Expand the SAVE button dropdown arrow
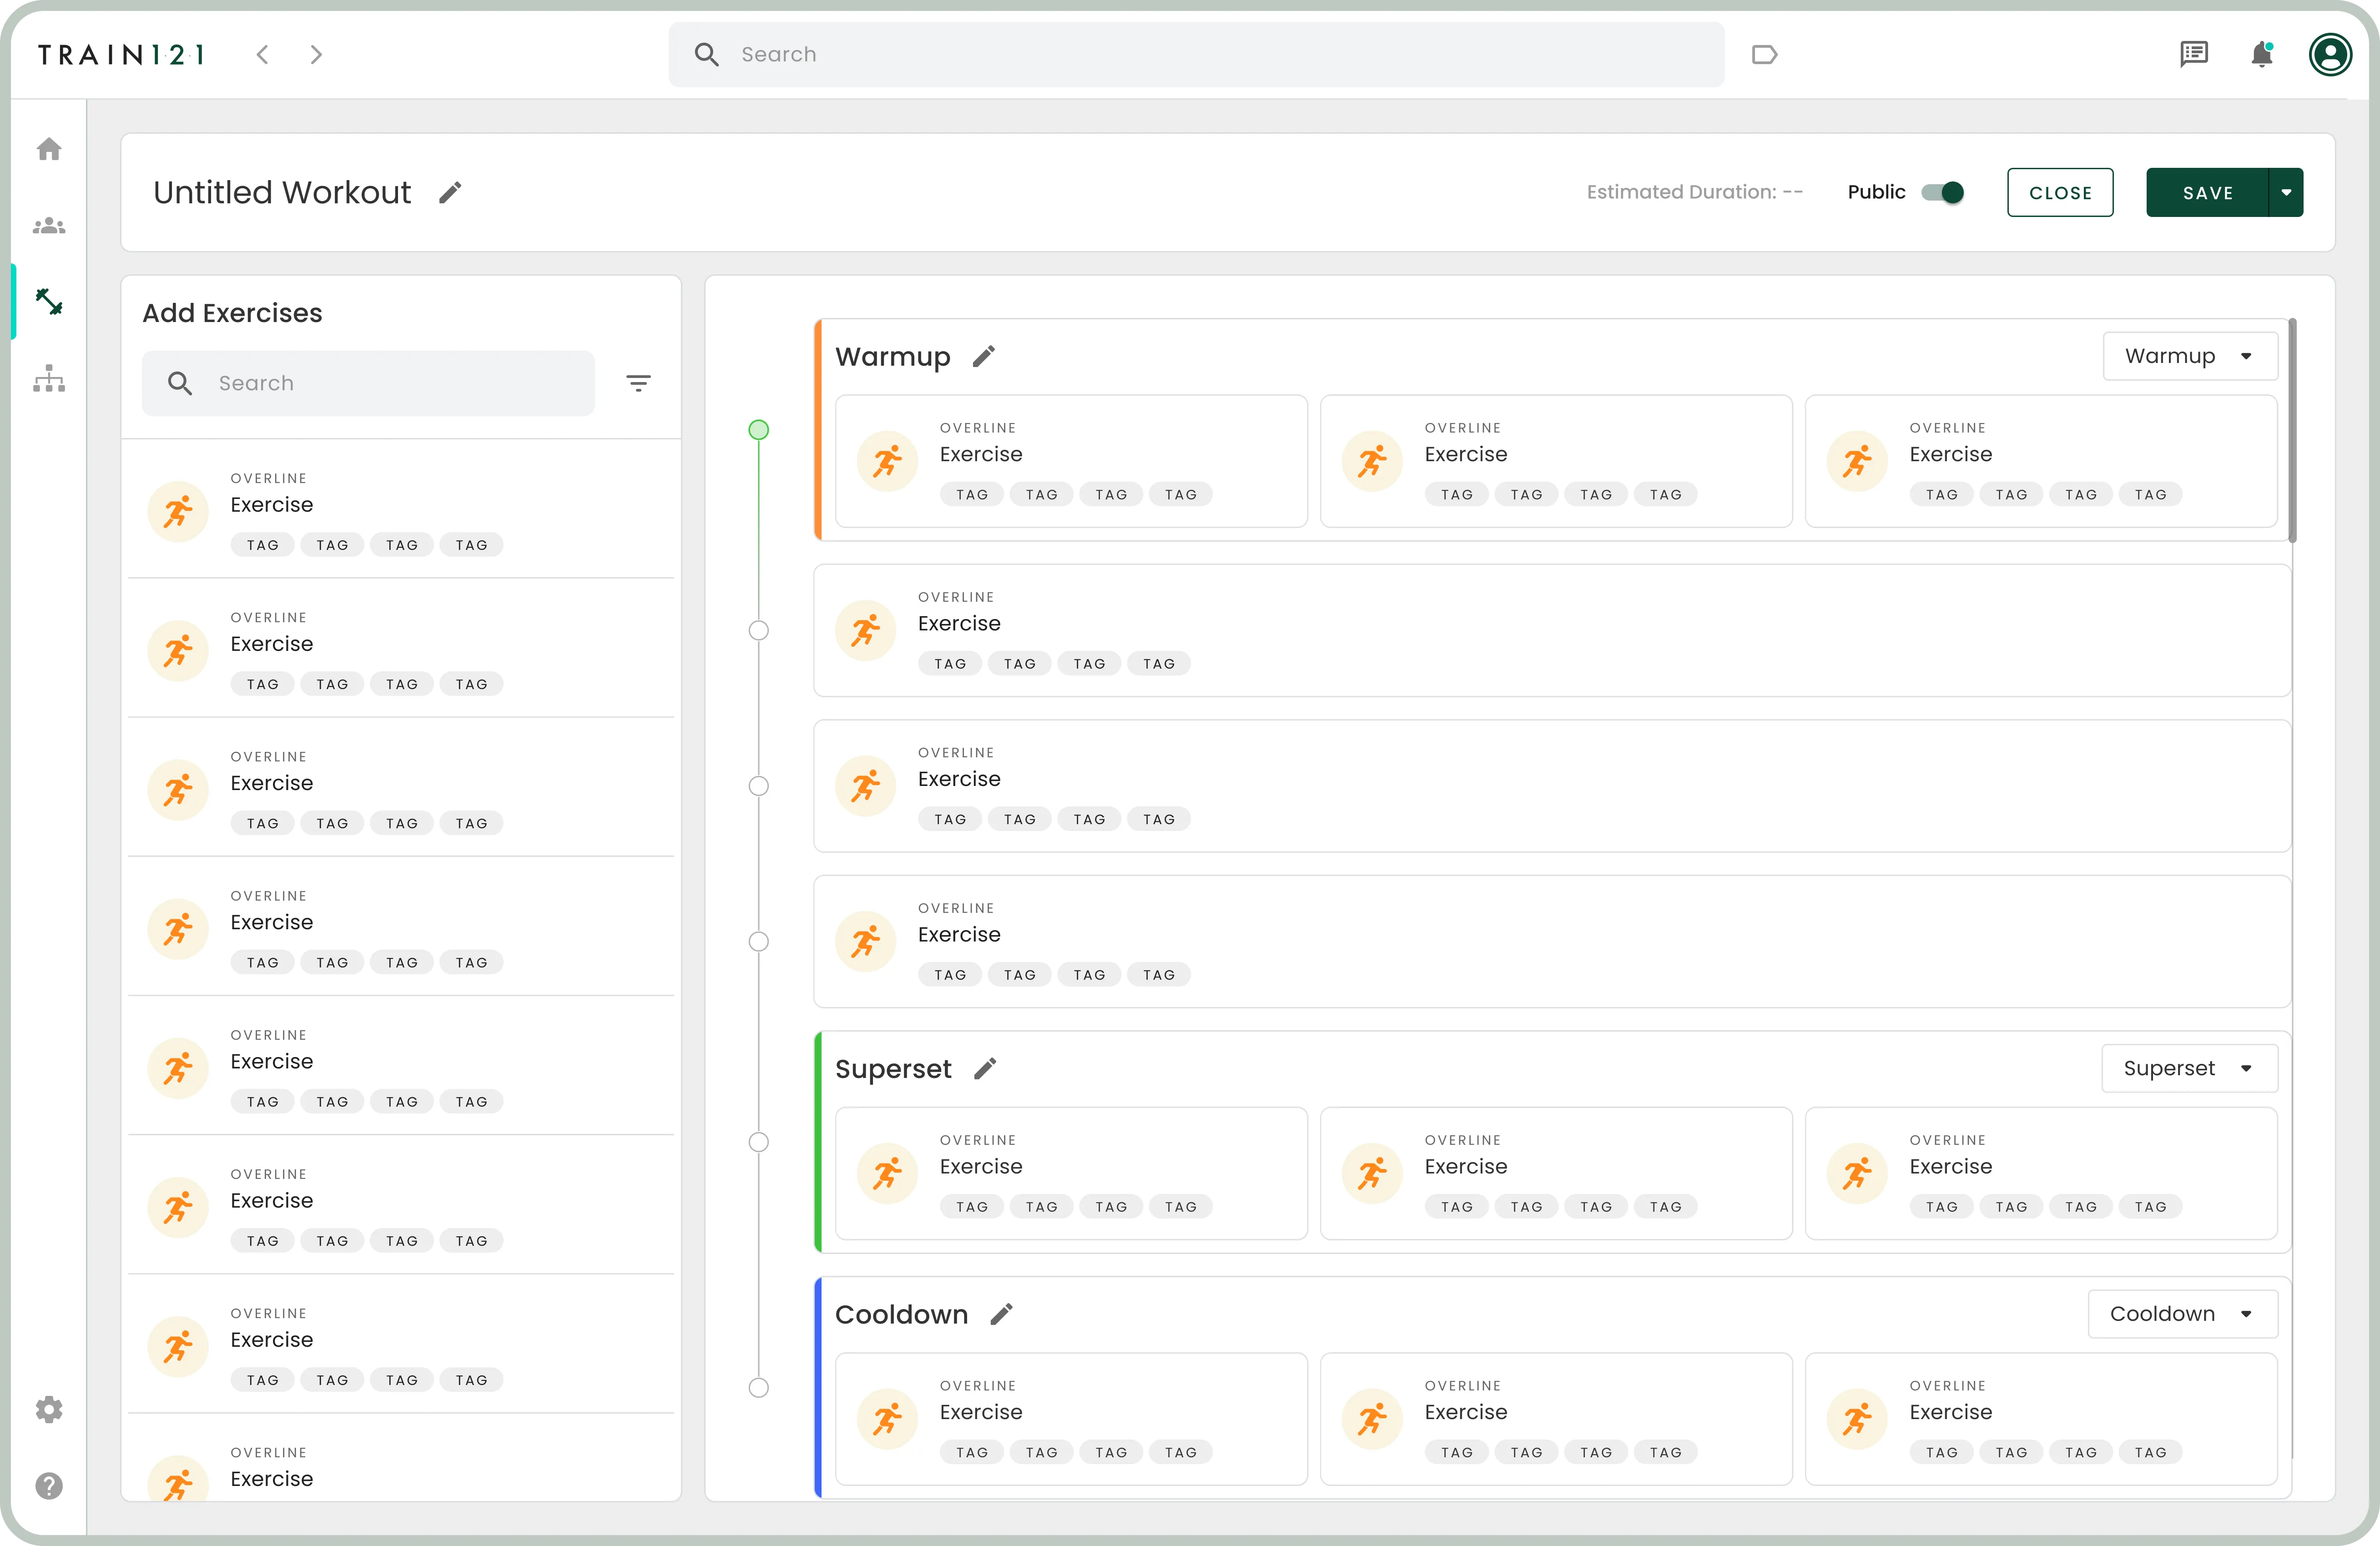 (x=2288, y=192)
